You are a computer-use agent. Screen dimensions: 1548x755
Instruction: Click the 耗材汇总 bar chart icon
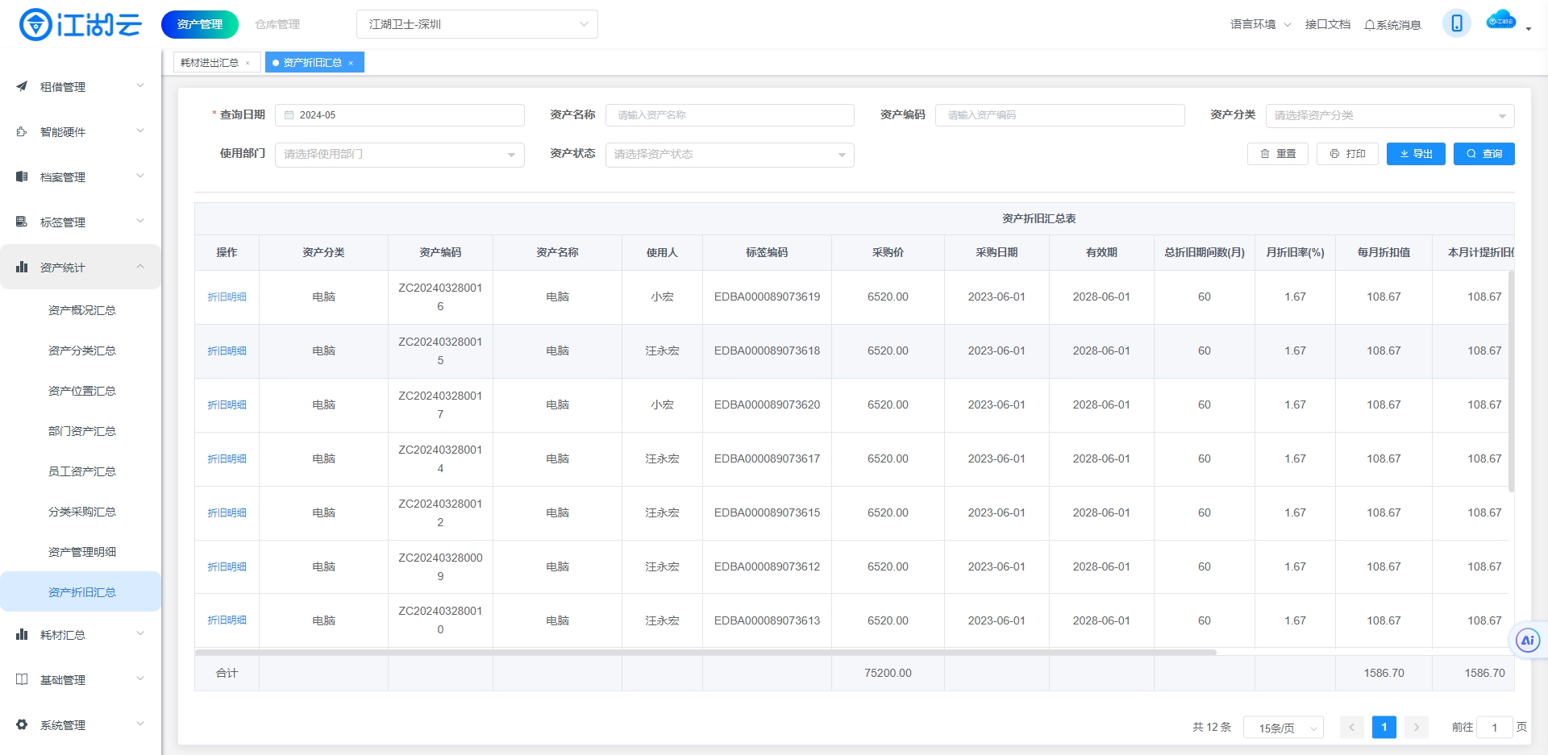click(x=22, y=634)
